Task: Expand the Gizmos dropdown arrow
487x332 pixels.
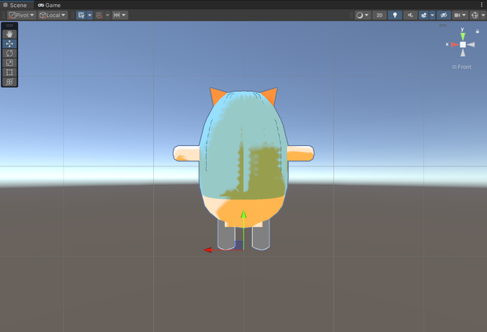Action: tap(483, 15)
